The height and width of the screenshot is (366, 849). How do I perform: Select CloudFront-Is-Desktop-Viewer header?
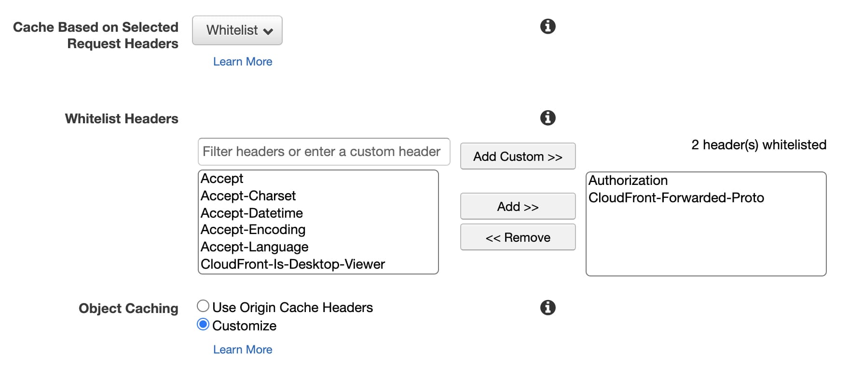[293, 264]
